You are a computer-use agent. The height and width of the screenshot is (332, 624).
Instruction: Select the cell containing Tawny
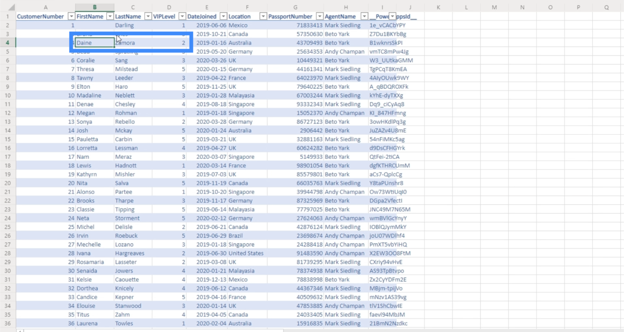[95, 78]
